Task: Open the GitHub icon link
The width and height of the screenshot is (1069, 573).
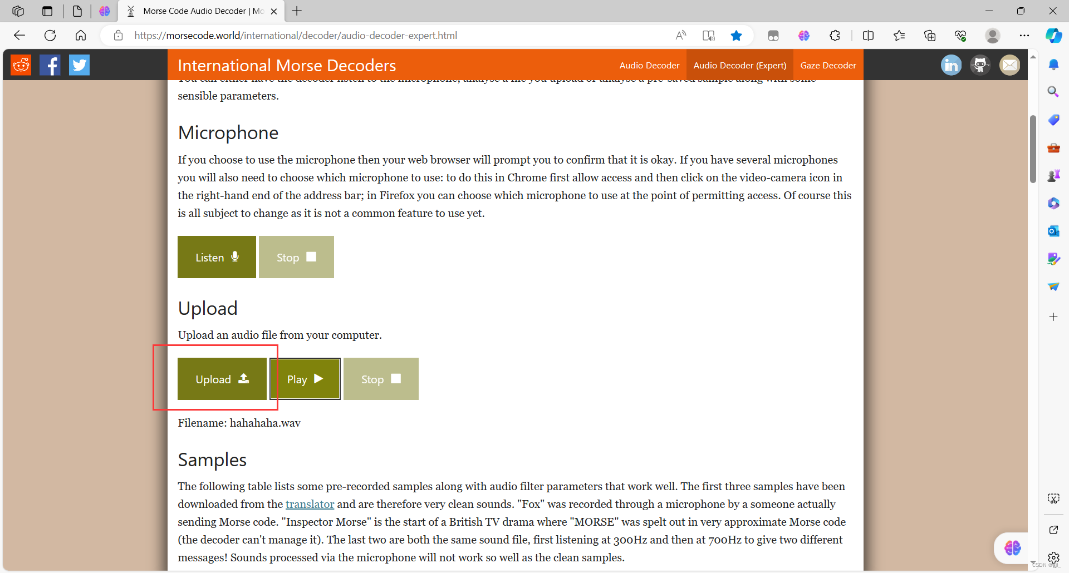Action: [x=980, y=65]
